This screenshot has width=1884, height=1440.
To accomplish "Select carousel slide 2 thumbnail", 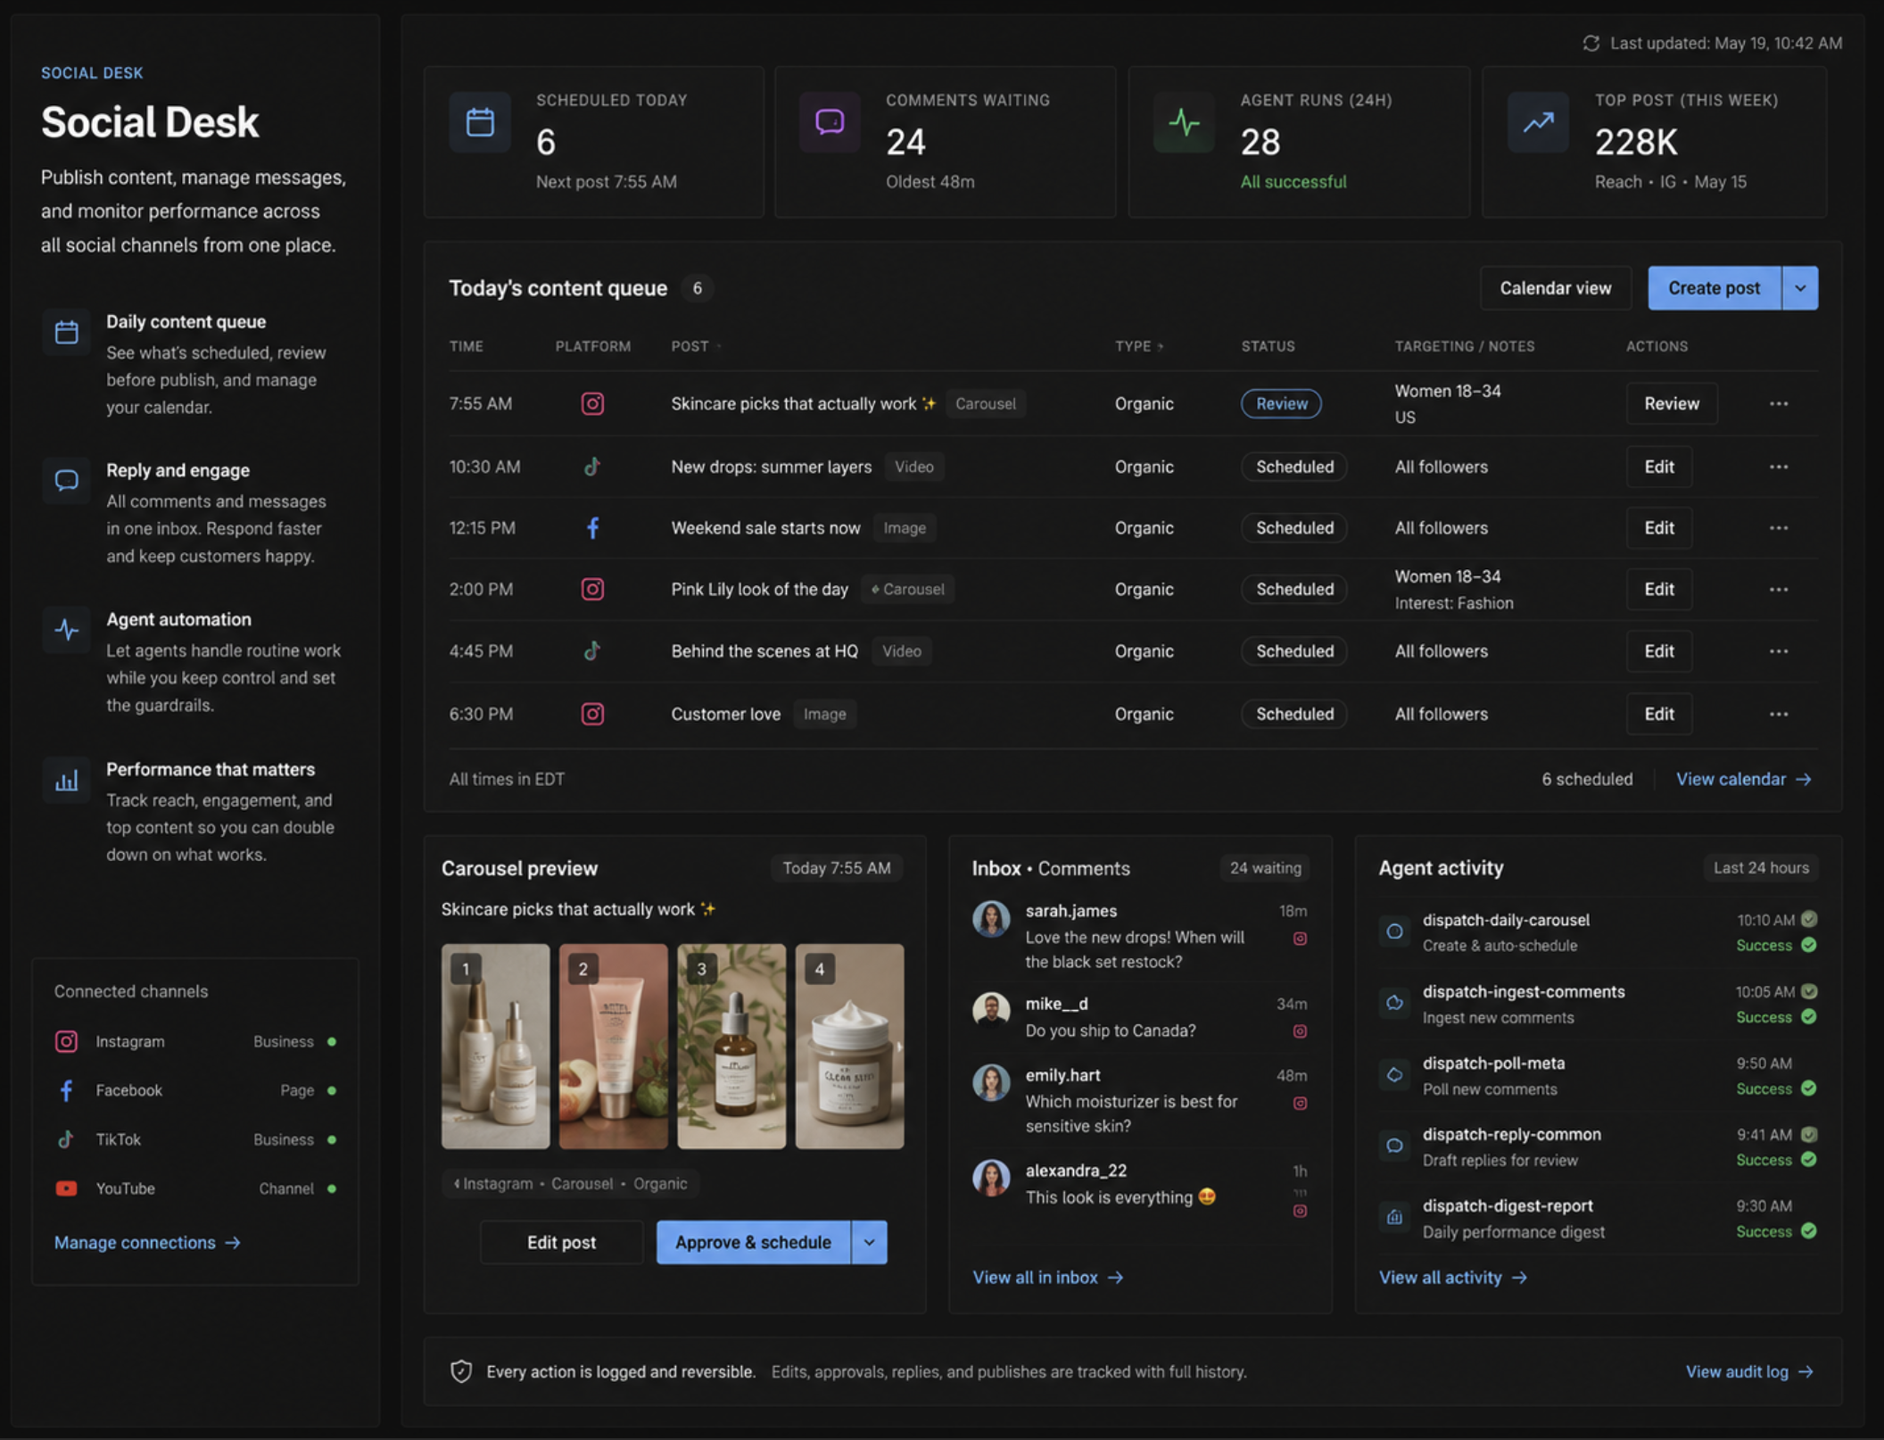I will click(x=613, y=1046).
